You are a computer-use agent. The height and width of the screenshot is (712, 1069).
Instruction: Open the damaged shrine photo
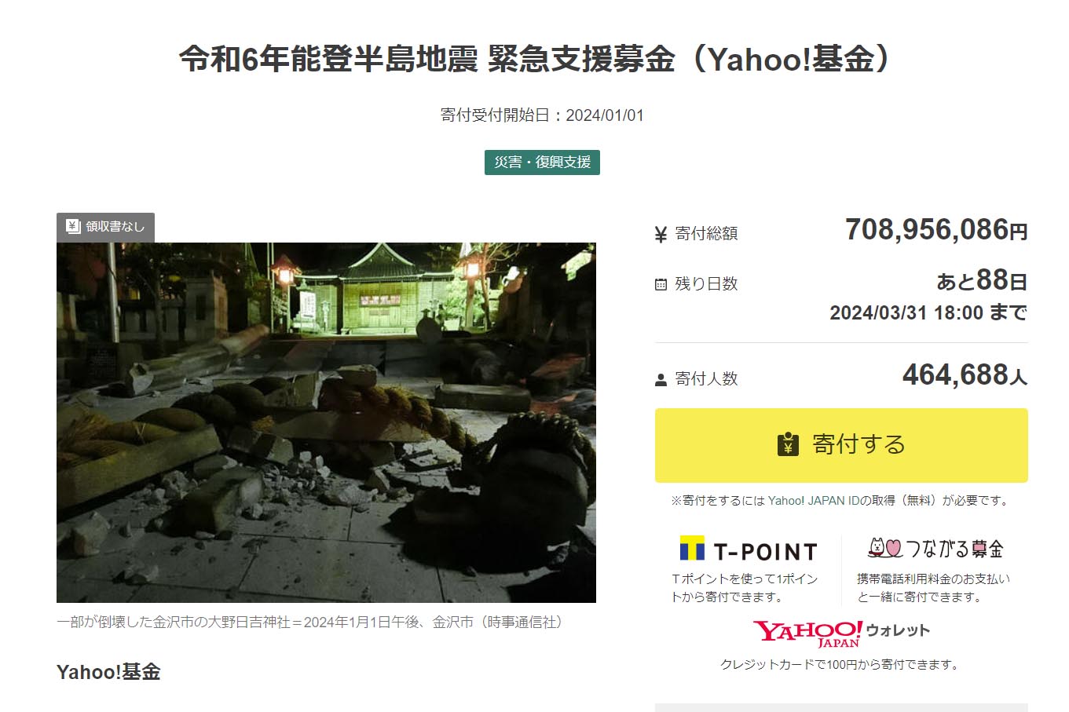(x=326, y=422)
